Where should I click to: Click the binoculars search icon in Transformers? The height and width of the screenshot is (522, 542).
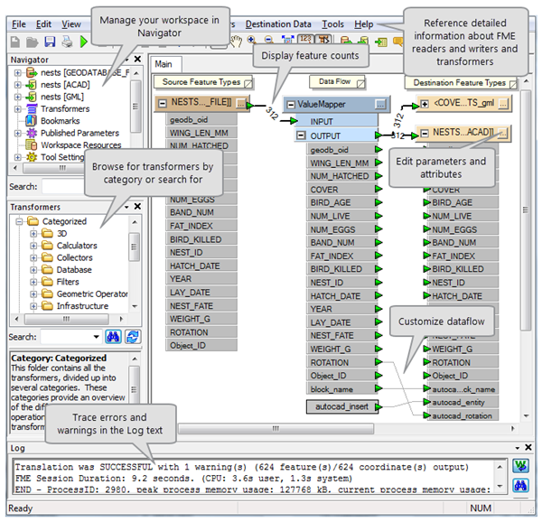[114, 337]
